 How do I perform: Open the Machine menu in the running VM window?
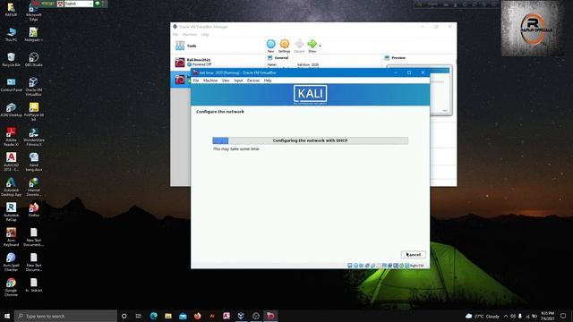tap(210, 80)
